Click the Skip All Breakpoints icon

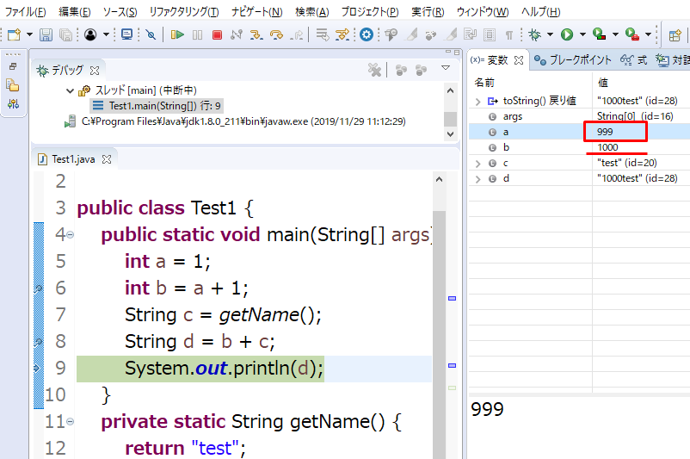coord(151,34)
